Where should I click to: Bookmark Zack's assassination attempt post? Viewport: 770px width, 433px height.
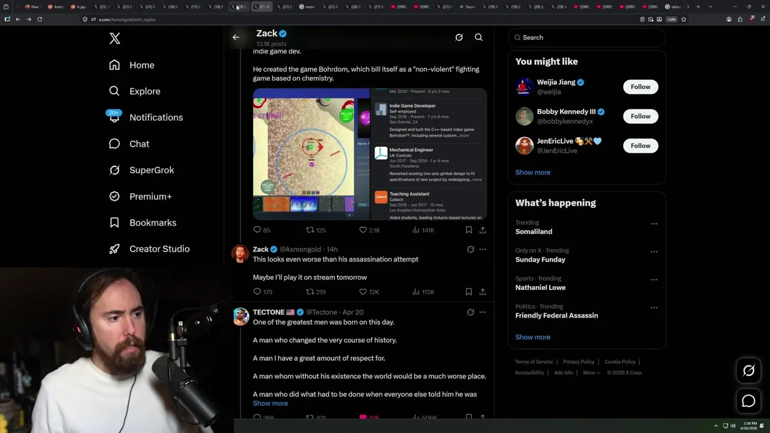click(469, 292)
